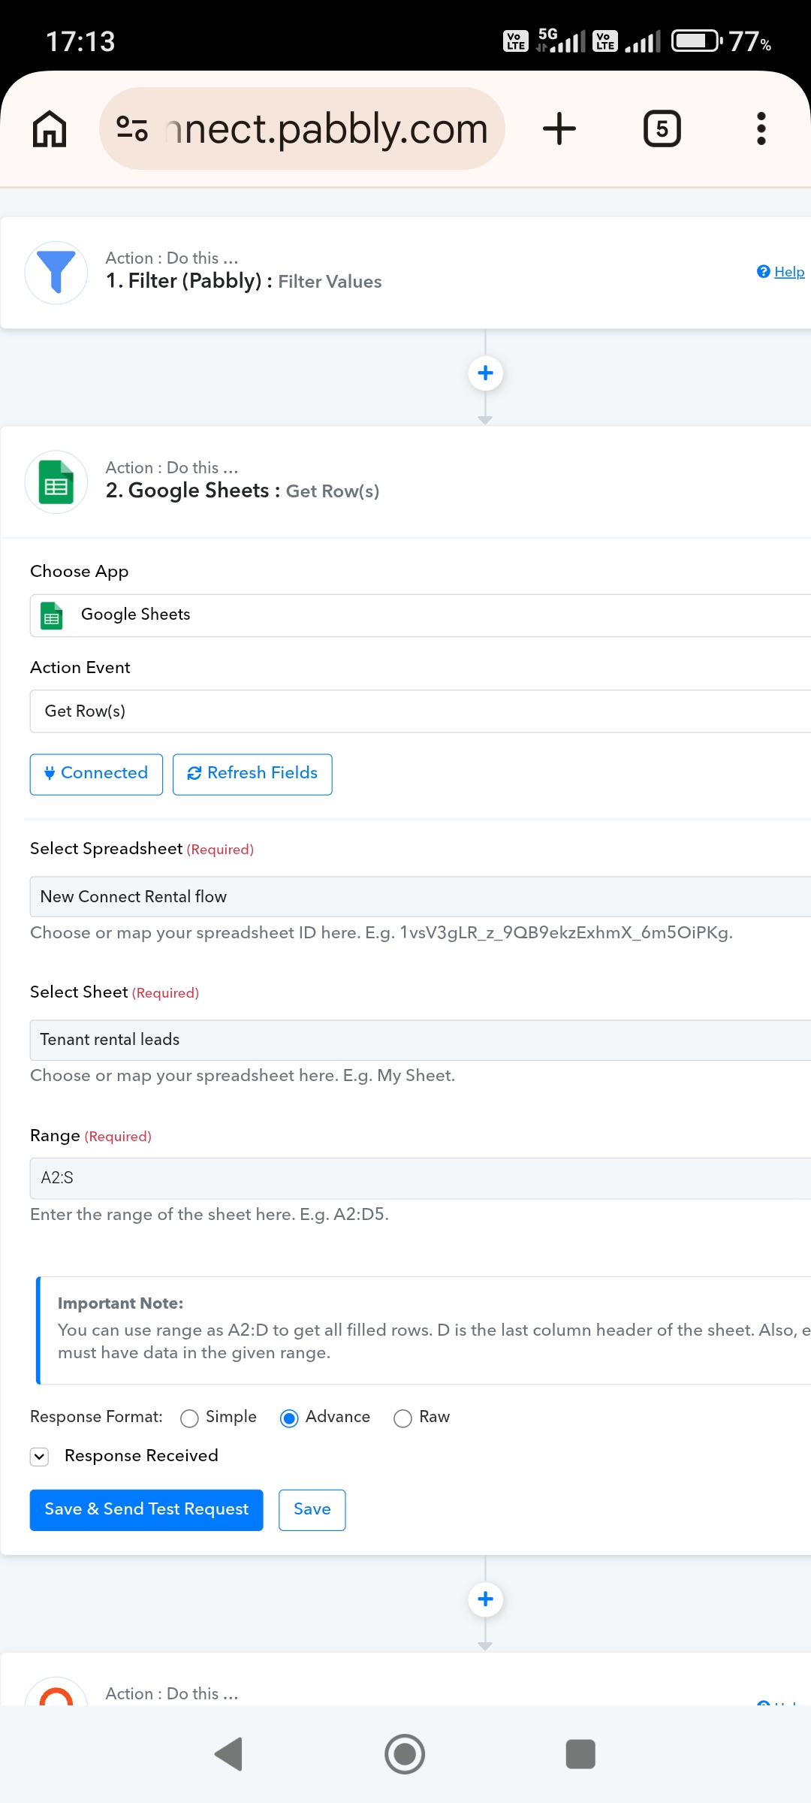Select the Advance response format
The height and width of the screenshot is (1803, 811).
tap(289, 1418)
